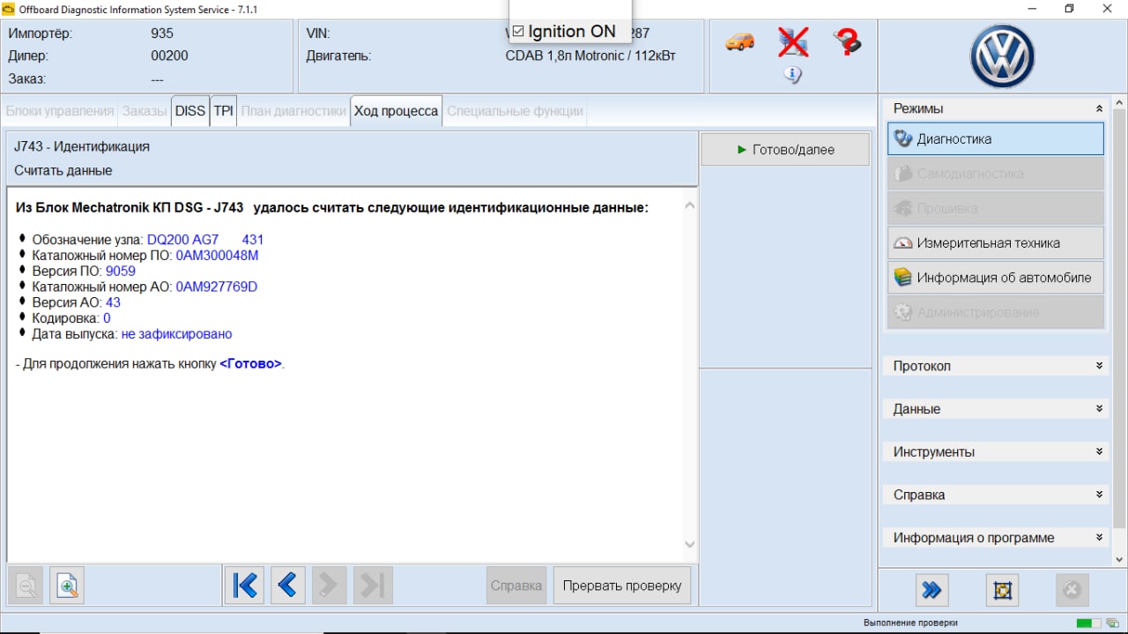Click the blue <Готово> text
The height and width of the screenshot is (634, 1128).
tap(251, 363)
